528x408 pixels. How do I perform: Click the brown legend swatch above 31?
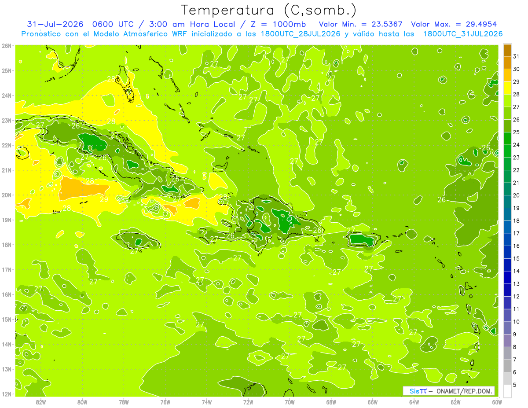point(507,50)
